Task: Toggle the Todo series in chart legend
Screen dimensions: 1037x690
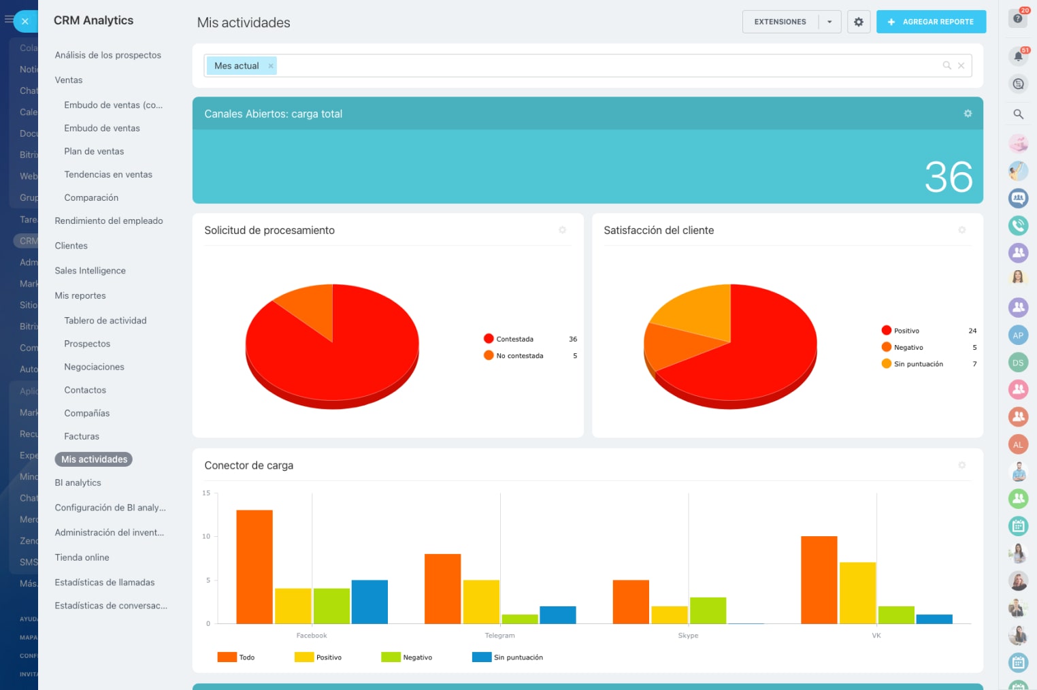Action: pyautogui.click(x=236, y=657)
